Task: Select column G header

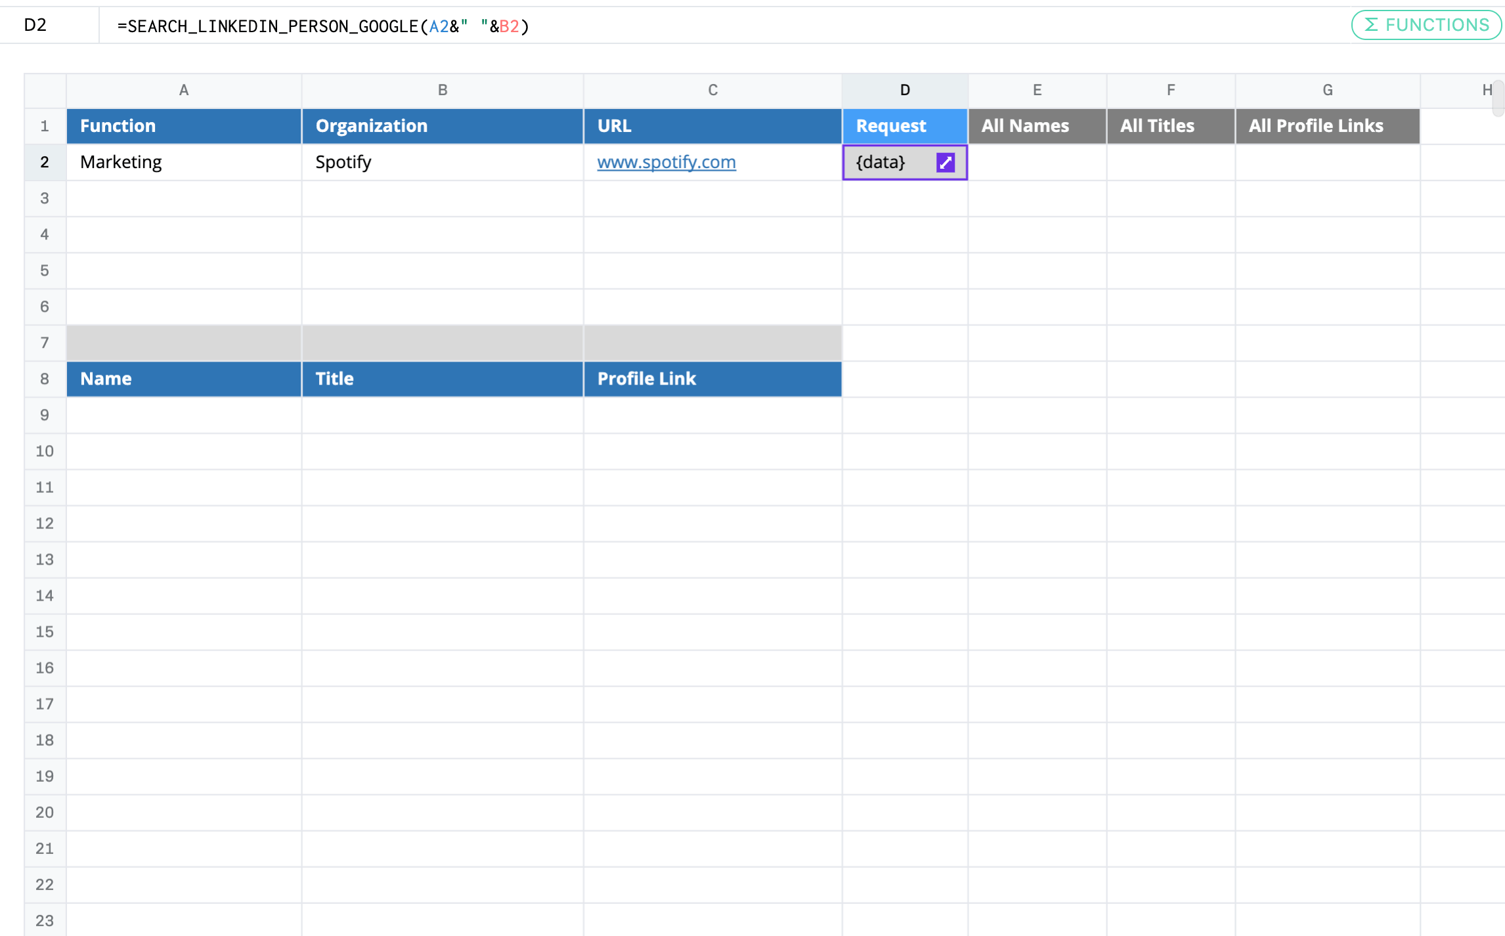Action: pos(1327,90)
